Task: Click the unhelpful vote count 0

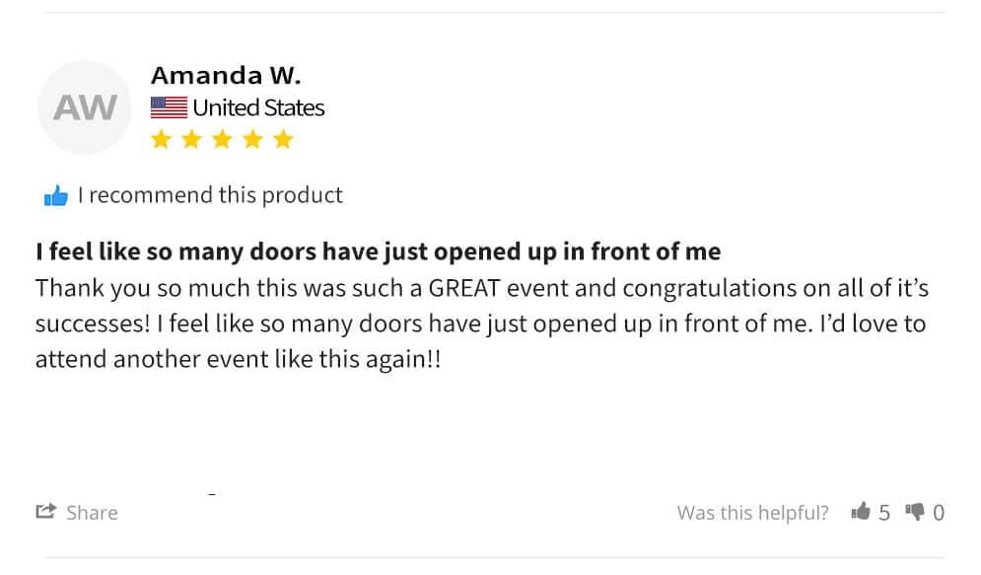Action: coord(939,513)
